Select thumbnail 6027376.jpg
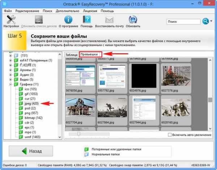This screenshot has width=217, height=170. tap(176, 78)
